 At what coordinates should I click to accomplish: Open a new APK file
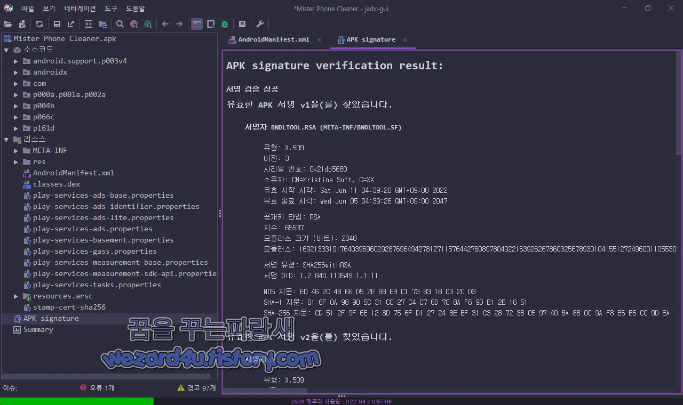pos(8,23)
